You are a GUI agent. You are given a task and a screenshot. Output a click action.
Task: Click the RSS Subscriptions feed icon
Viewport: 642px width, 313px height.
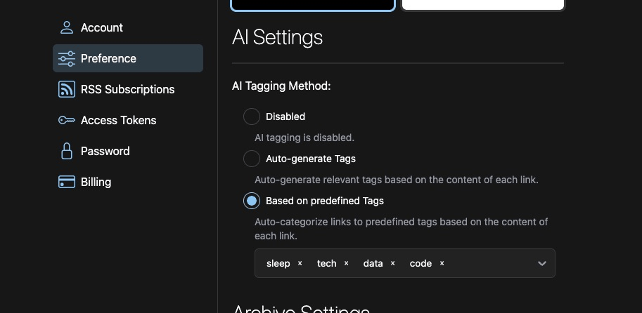coord(67,89)
